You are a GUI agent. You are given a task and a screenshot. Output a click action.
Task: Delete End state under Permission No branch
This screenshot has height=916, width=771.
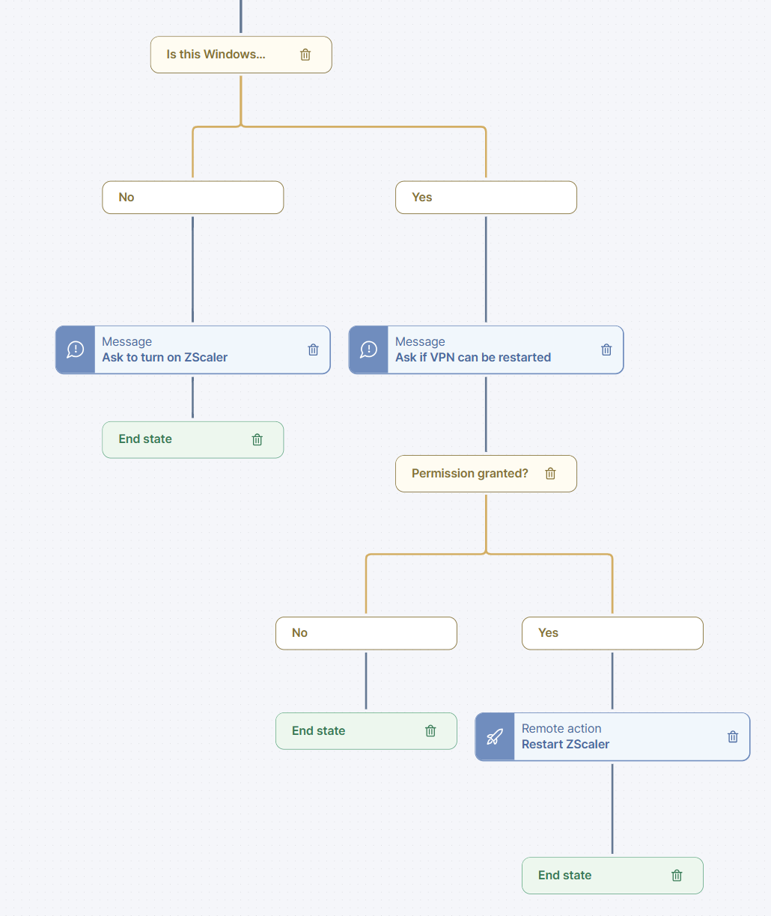pyautogui.click(x=430, y=731)
